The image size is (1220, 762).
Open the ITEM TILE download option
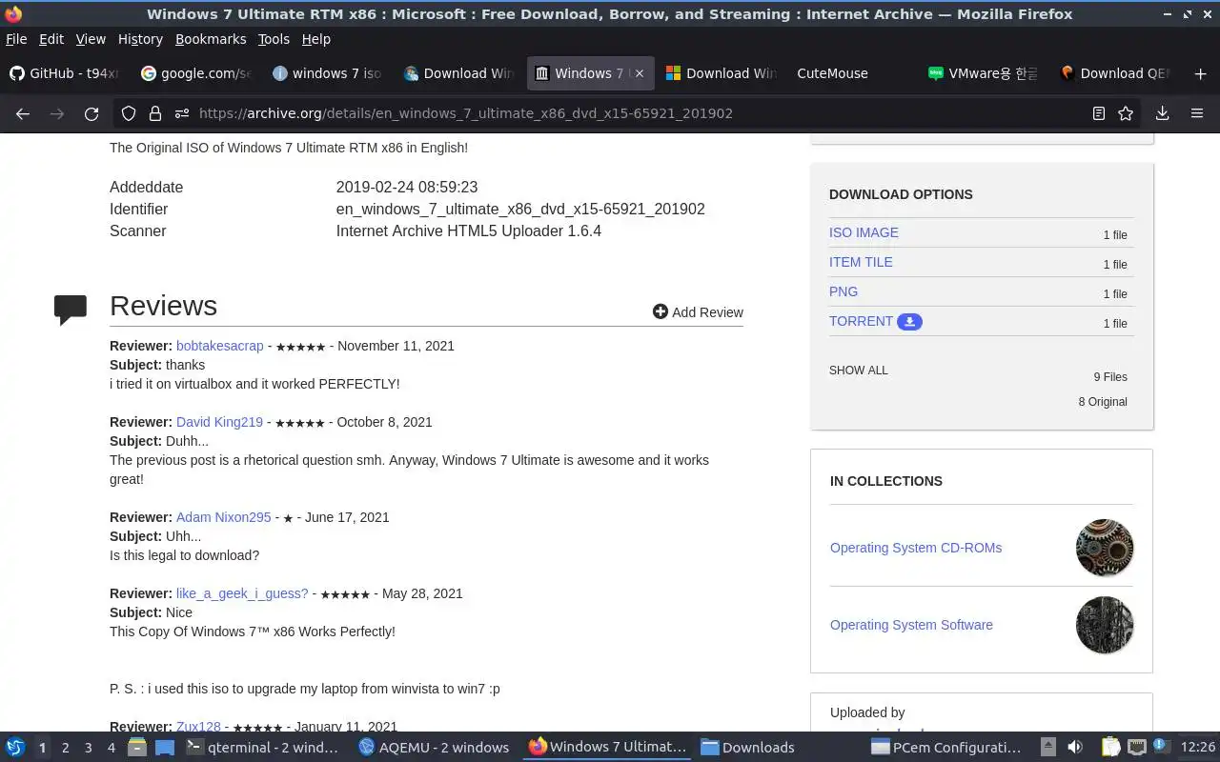click(861, 262)
